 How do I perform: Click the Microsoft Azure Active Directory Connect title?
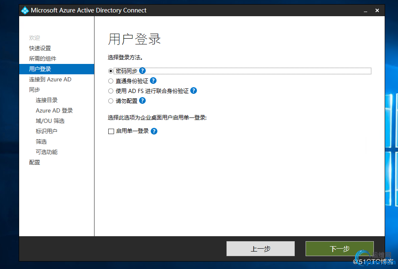point(89,10)
